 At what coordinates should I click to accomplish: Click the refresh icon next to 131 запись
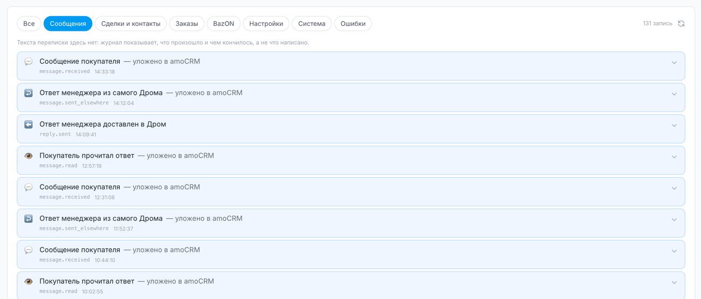(681, 24)
